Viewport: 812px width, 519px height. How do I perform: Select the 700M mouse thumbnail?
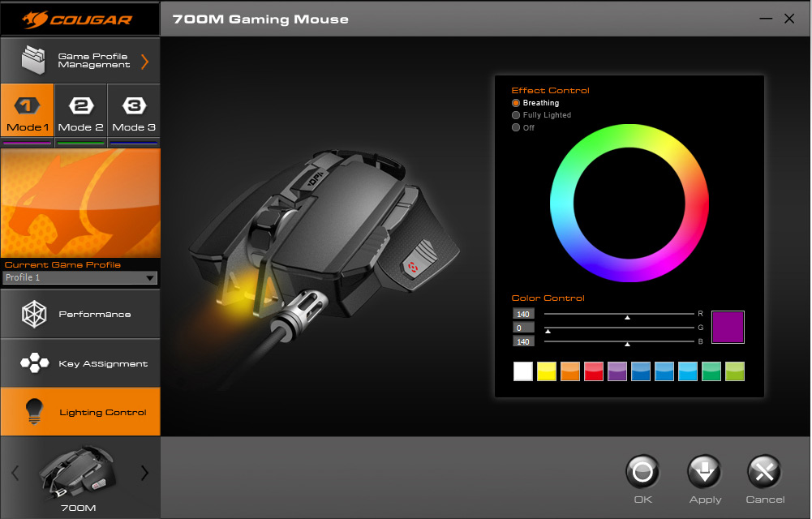point(78,473)
